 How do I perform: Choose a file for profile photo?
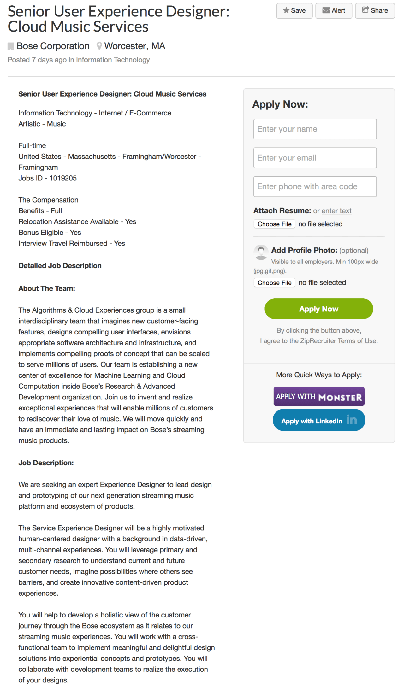pyautogui.click(x=274, y=283)
